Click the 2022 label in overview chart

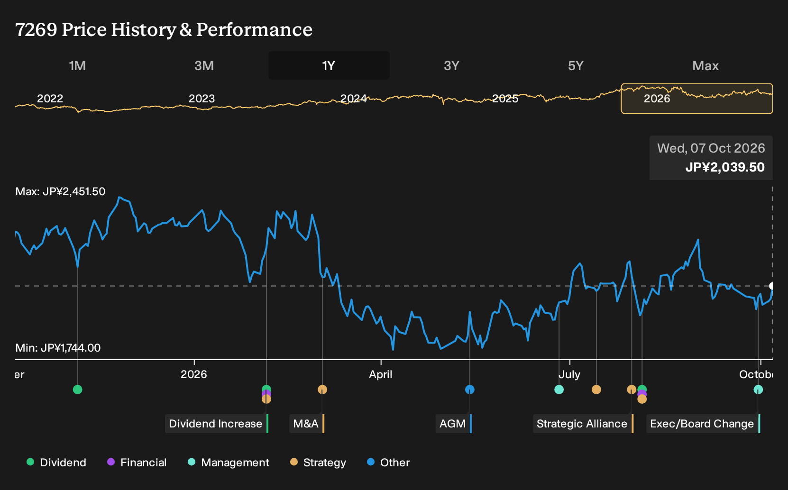[50, 99]
